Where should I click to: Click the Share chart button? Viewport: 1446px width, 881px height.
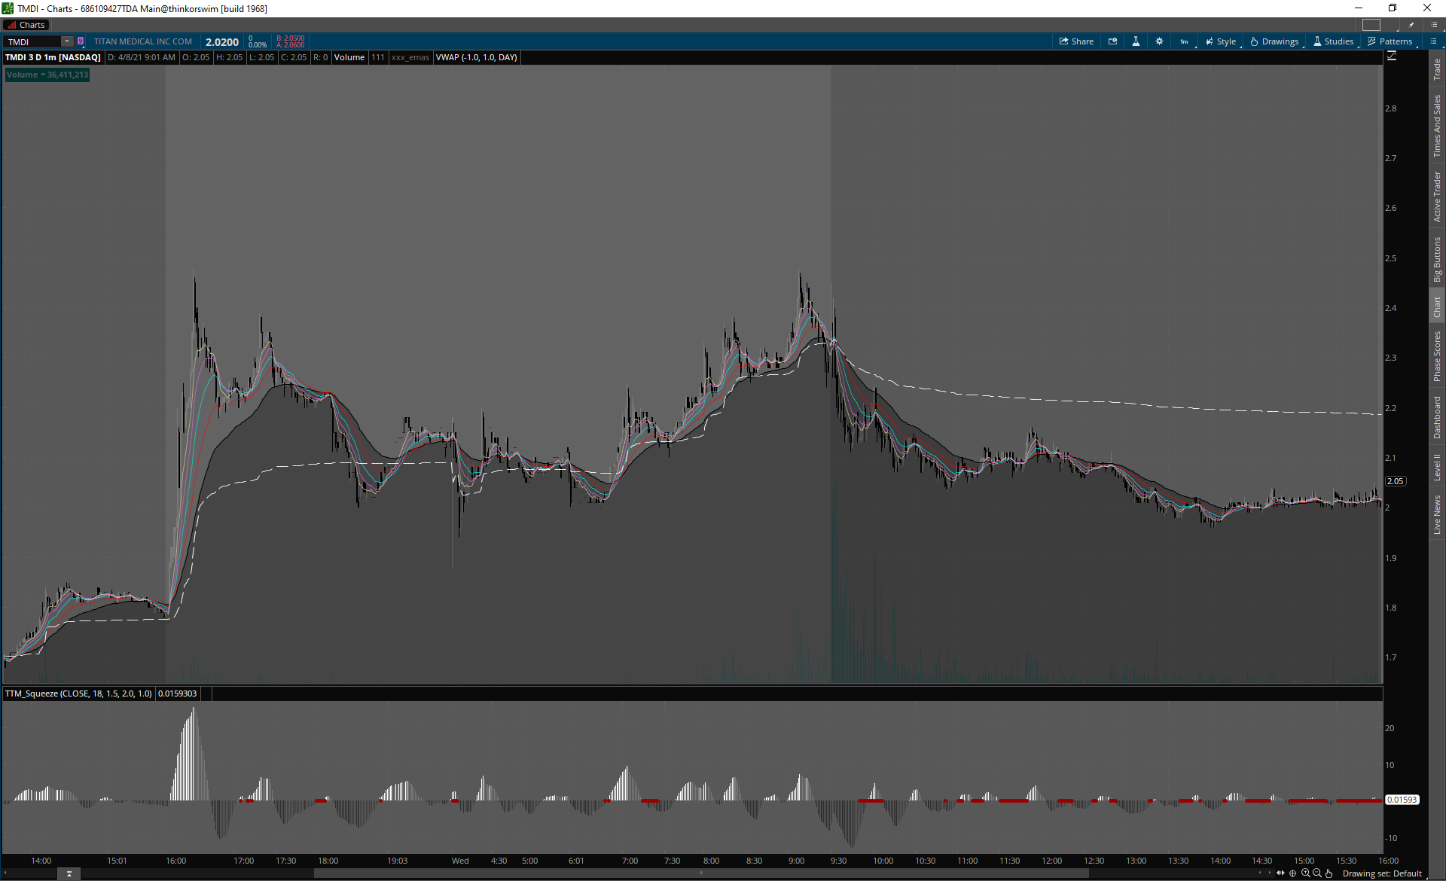tap(1076, 41)
